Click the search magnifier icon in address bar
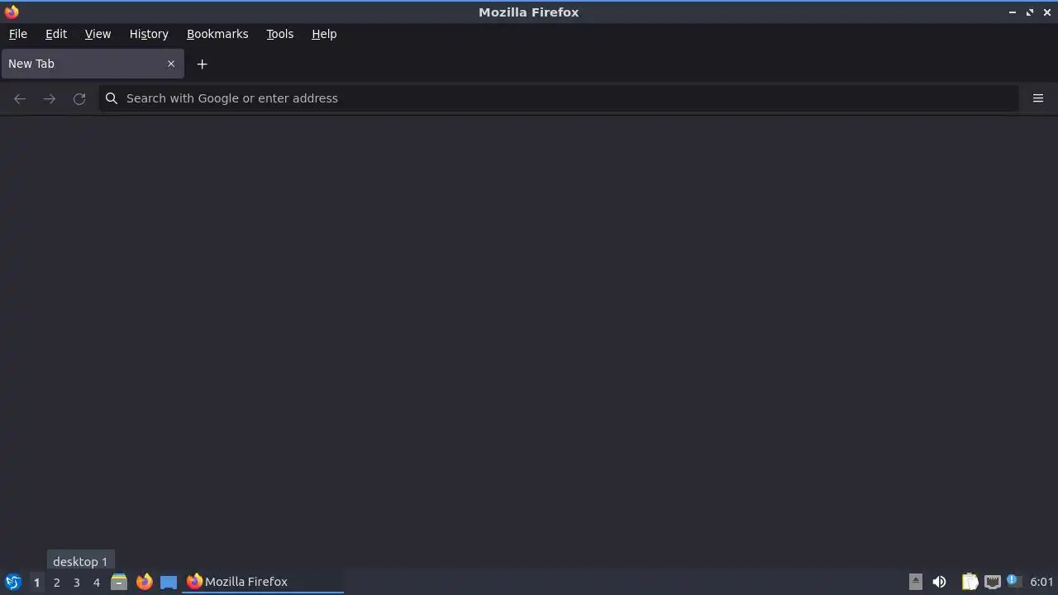The image size is (1058, 595). (x=112, y=98)
